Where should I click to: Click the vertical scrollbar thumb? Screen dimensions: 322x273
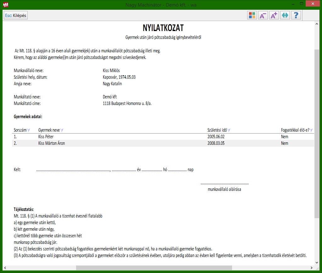[x=317, y=134]
